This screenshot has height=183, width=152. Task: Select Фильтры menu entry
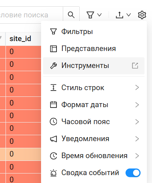coord(94,32)
